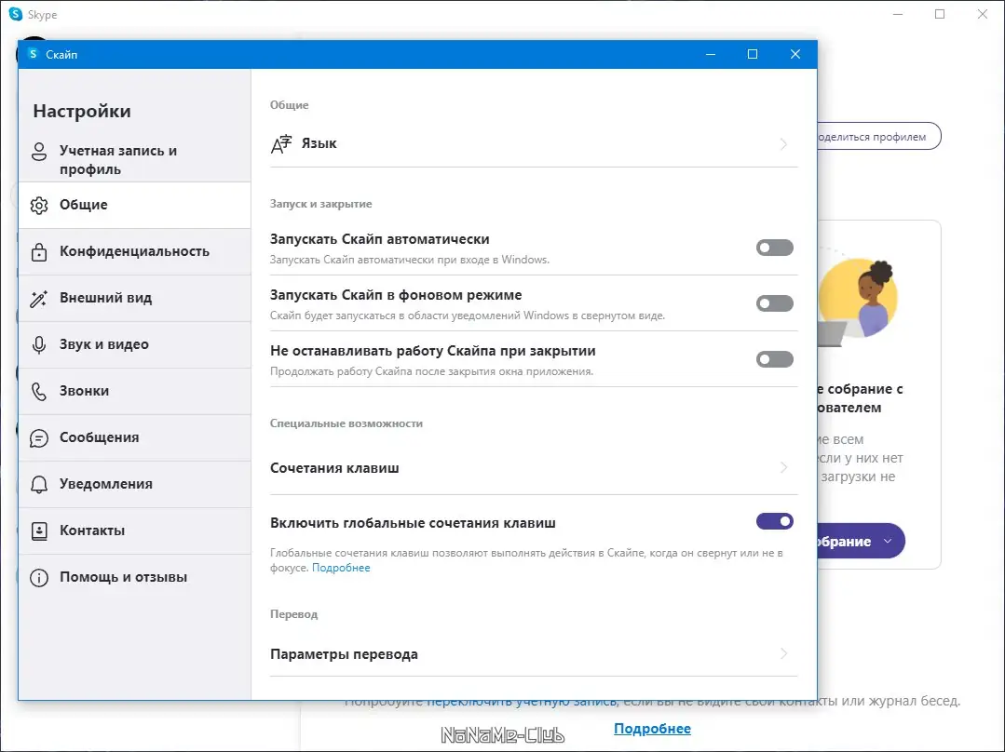Click переключить учетную запись link behind settings
The height and width of the screenshot is (752, 1005).
[x=521, y=703]
